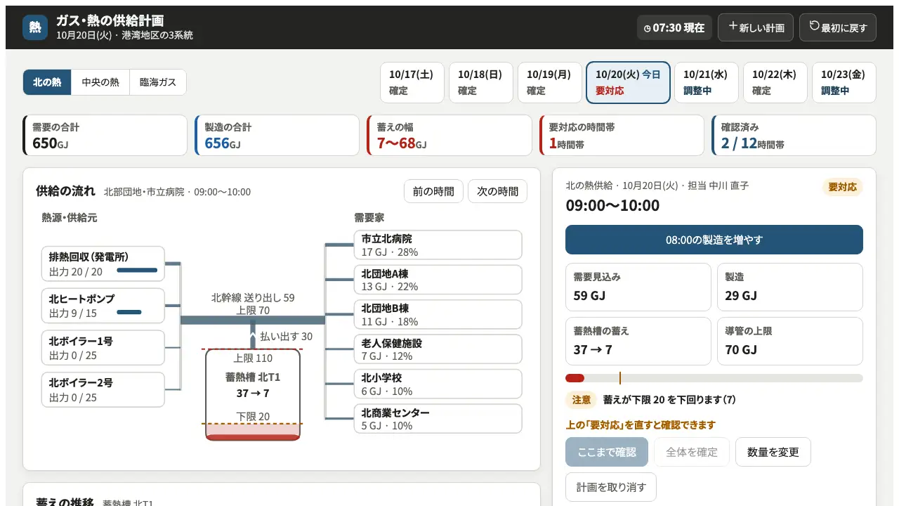899x506 pixels.
Task: Click the reset arrow icon in 最初に戻す
Action: click(814, 27)
